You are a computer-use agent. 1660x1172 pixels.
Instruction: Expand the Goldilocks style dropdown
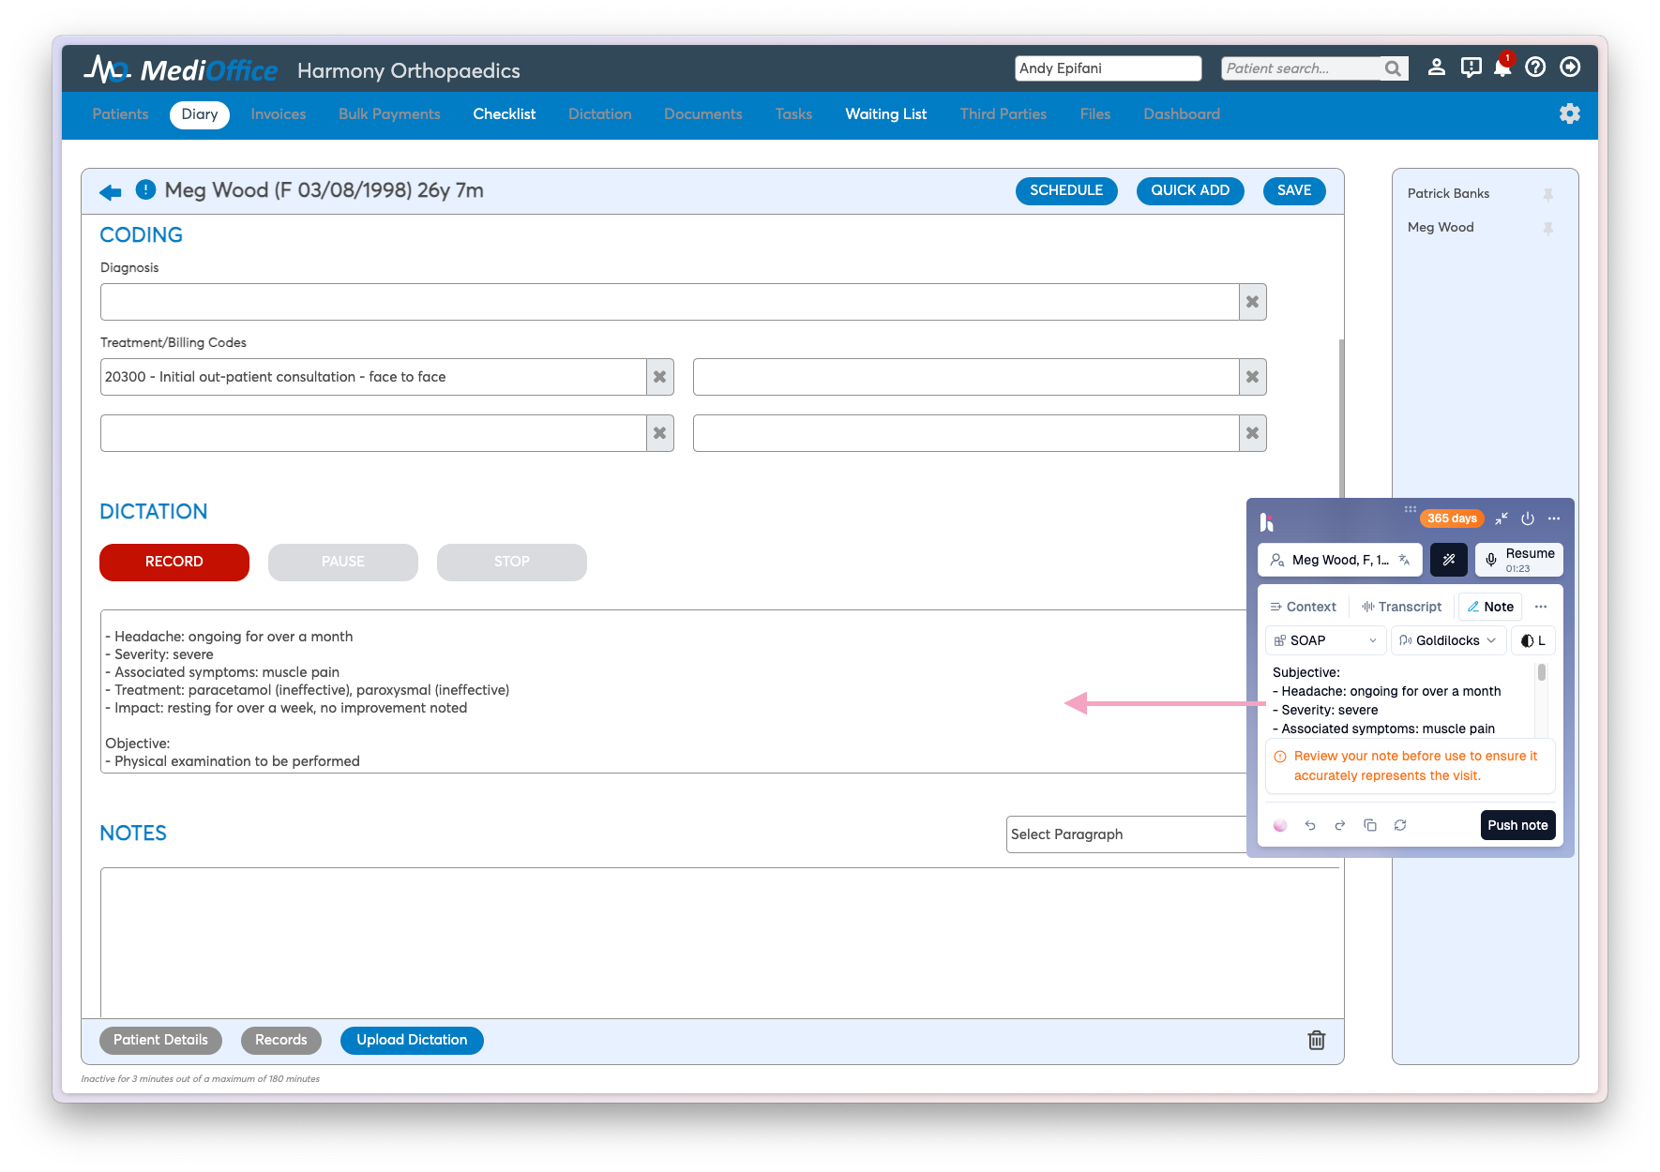click(x=1448, y=640)
